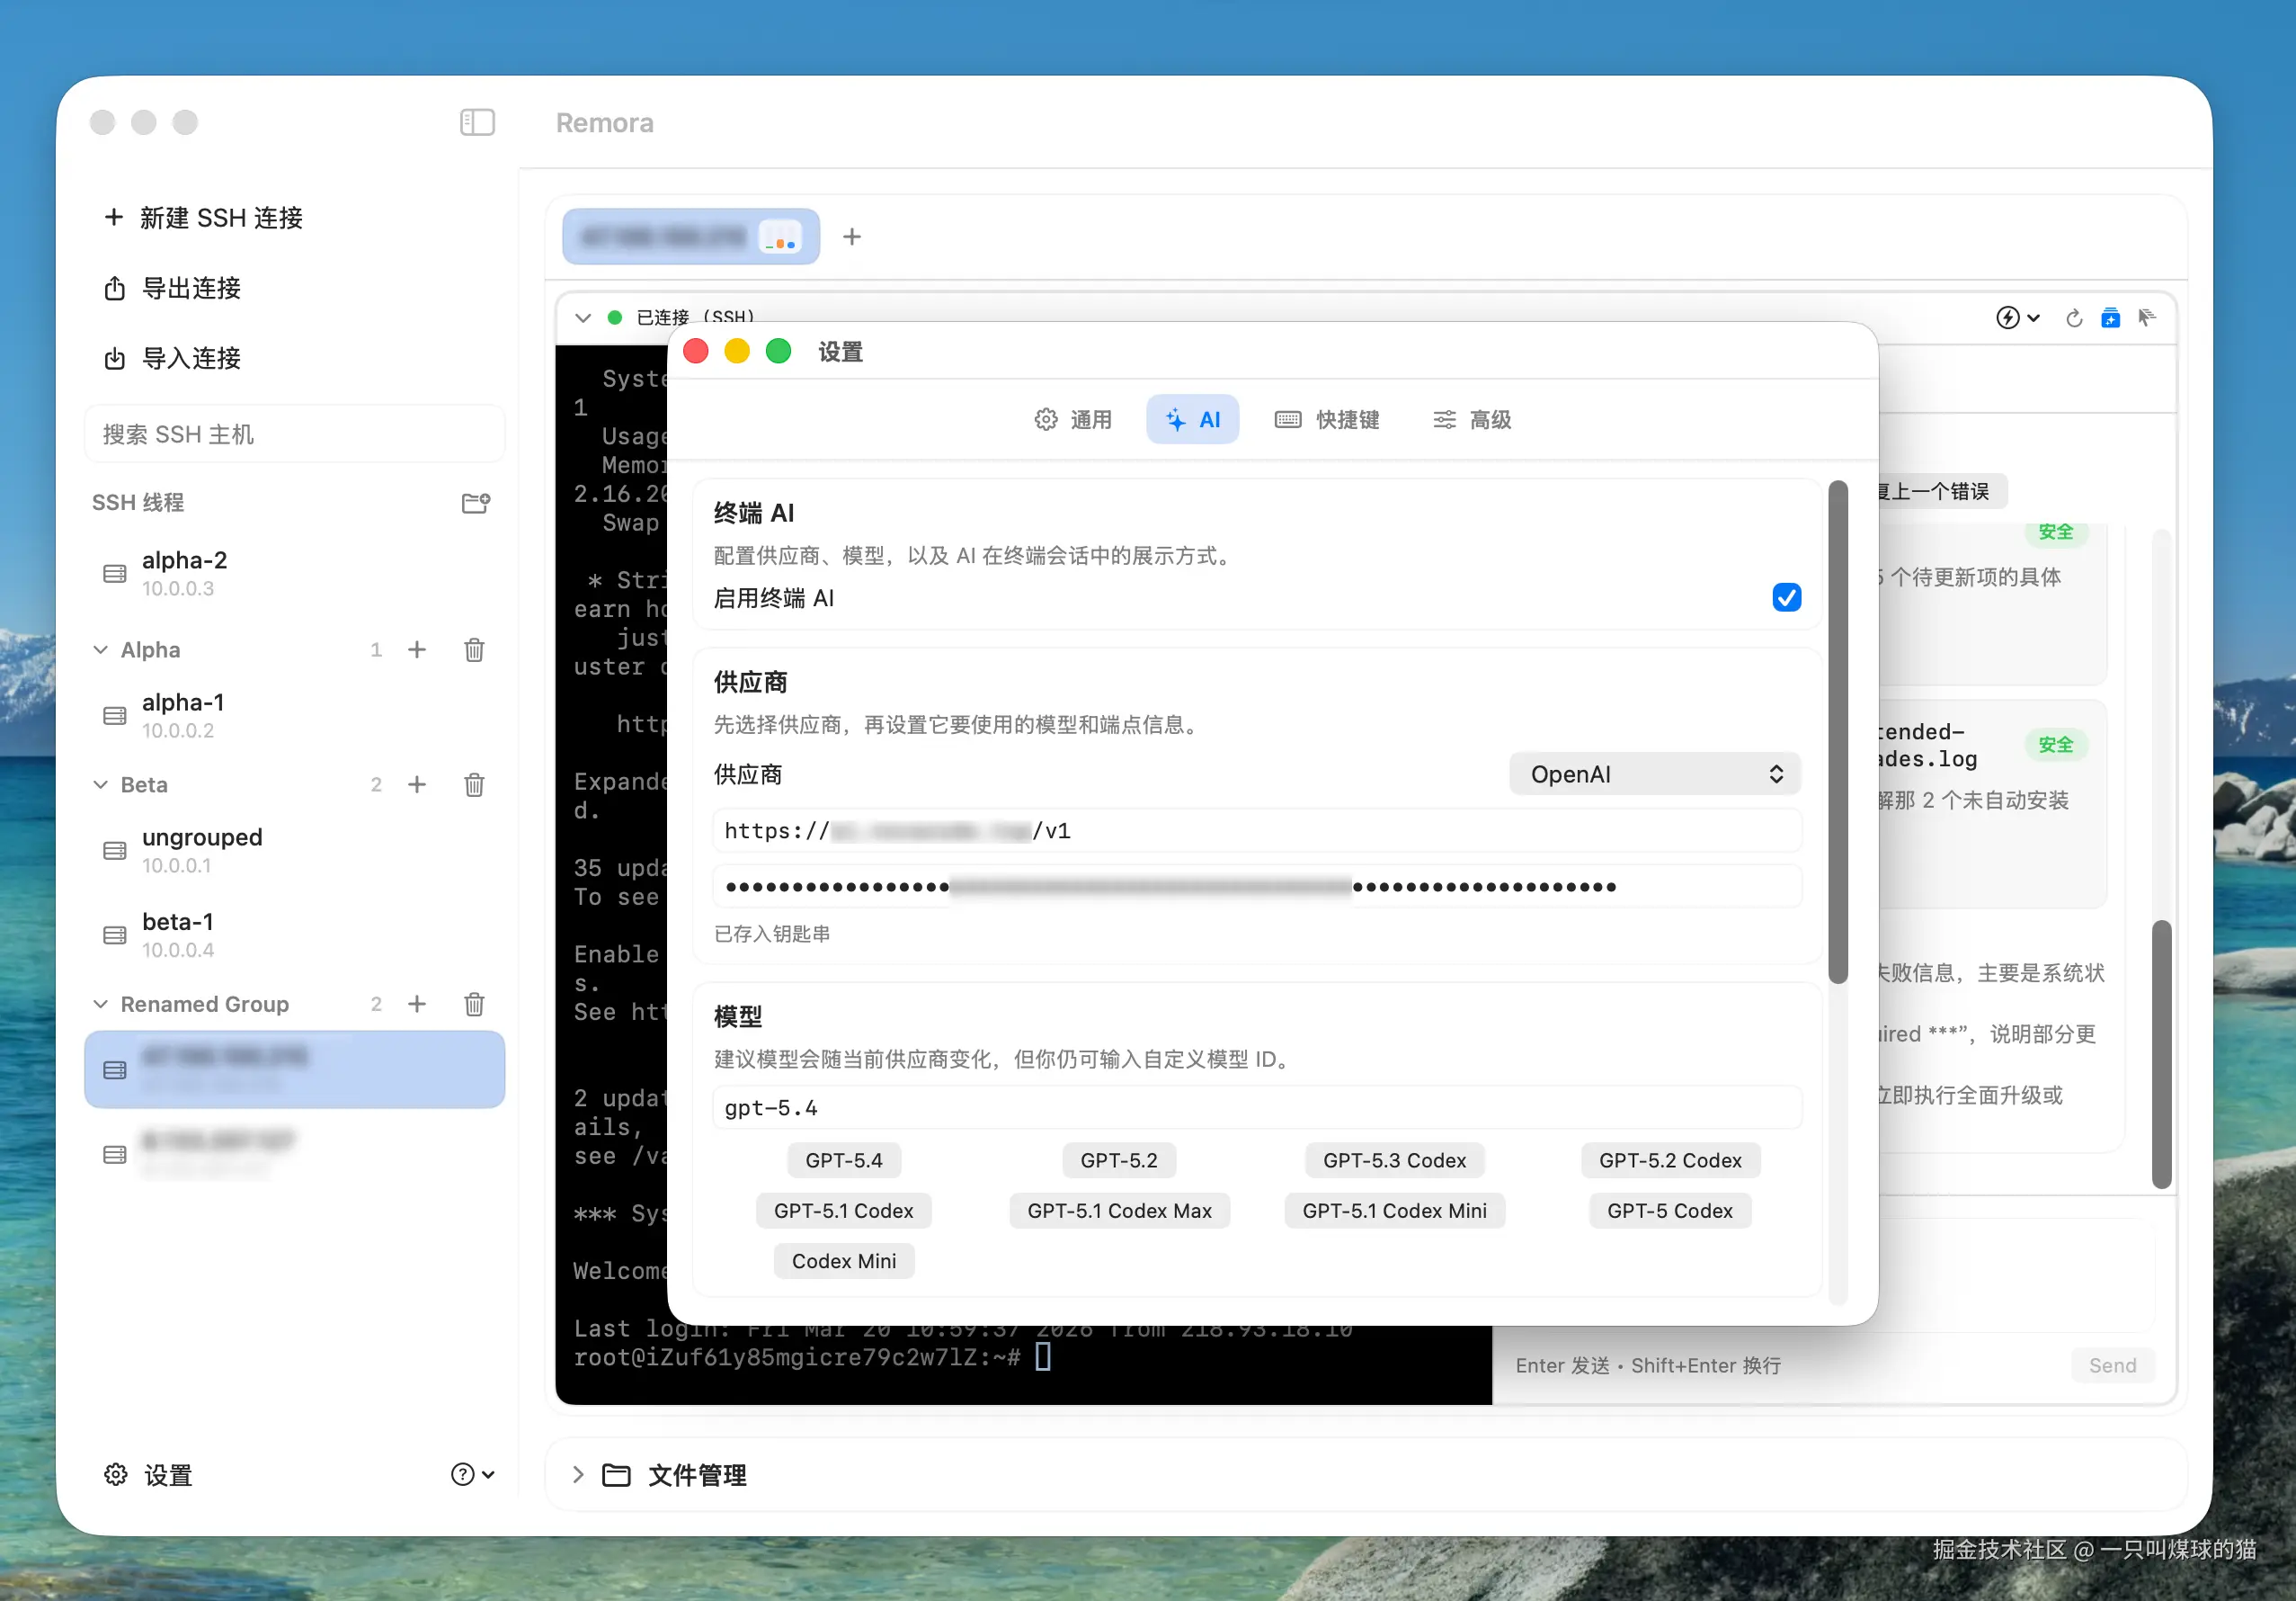Image resolution: width=2296 pixels, height=1601 pixels.
Task: Click the 搜索 SSH 主机 search field
Action: pos(294,434)
